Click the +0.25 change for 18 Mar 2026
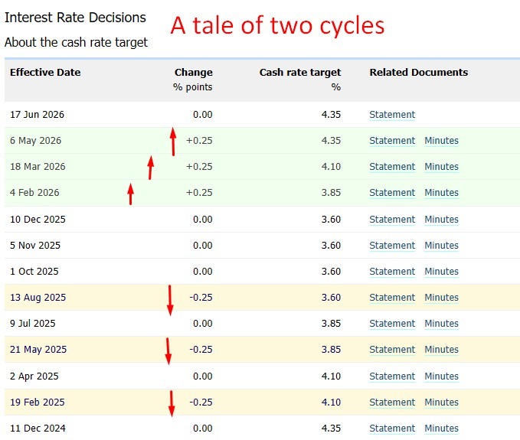The width and height of the screenshot is (520, 440). tap(199, 167)
